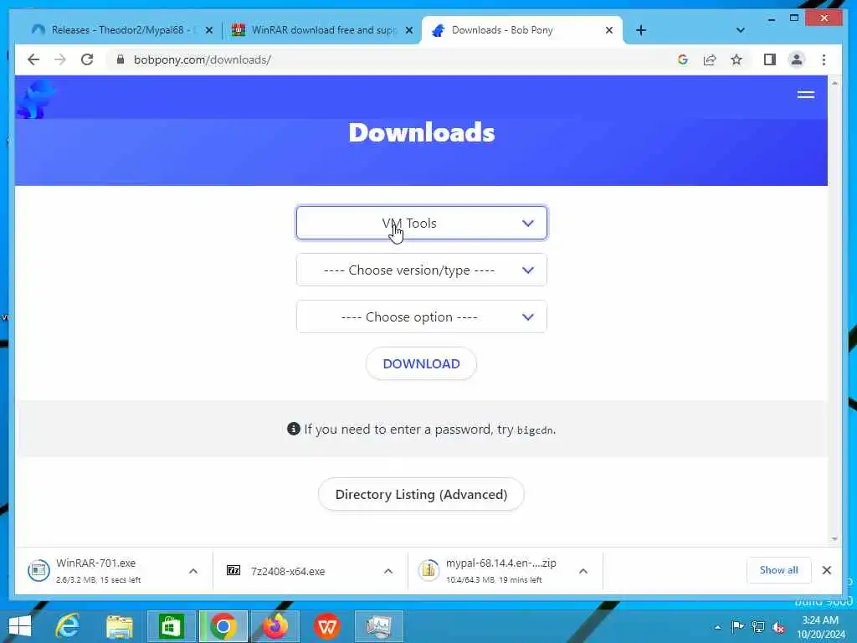
Task: Click the mypal-68.14.4 zip download item
Action: pyautogui.click(x=492, y=570)
